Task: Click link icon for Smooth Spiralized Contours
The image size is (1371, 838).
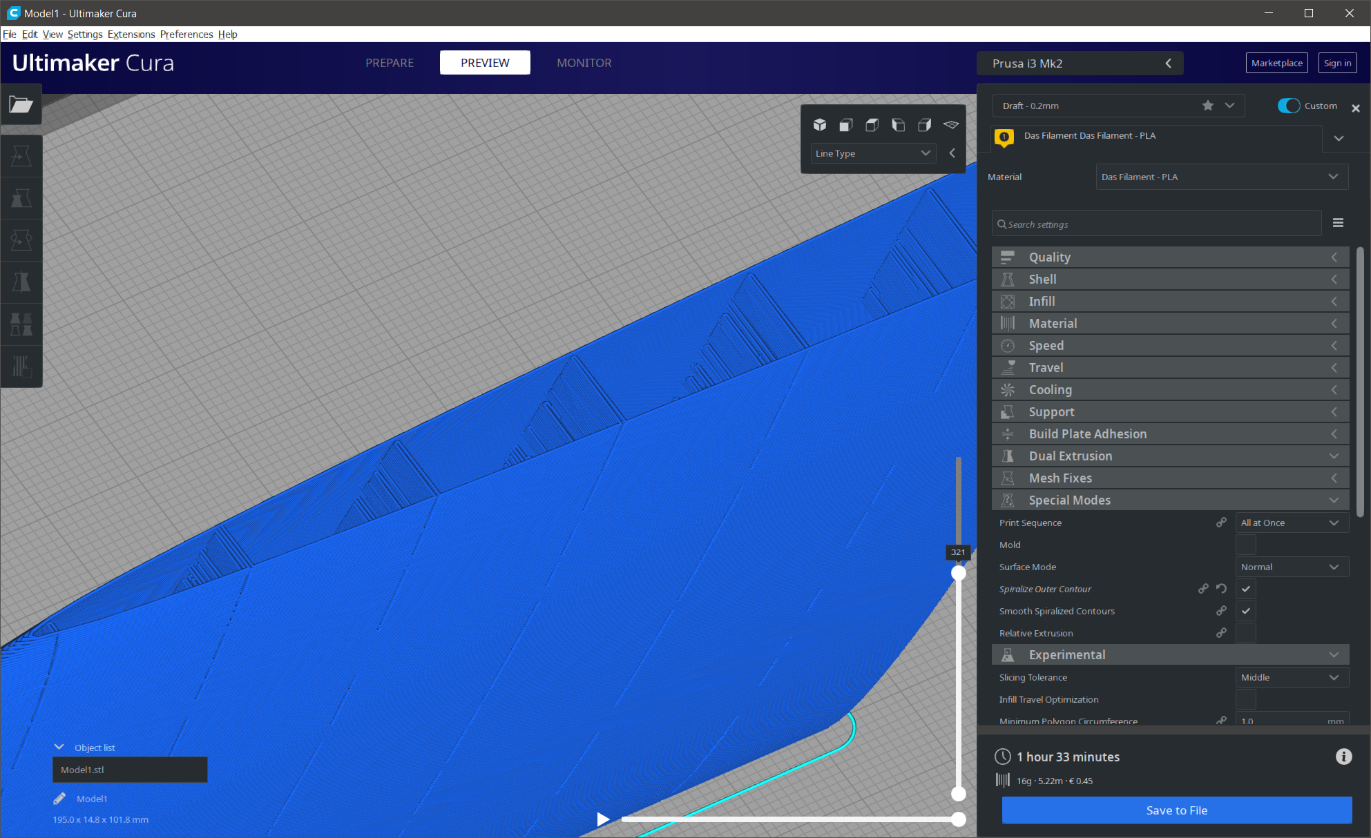Action: 1221,611
